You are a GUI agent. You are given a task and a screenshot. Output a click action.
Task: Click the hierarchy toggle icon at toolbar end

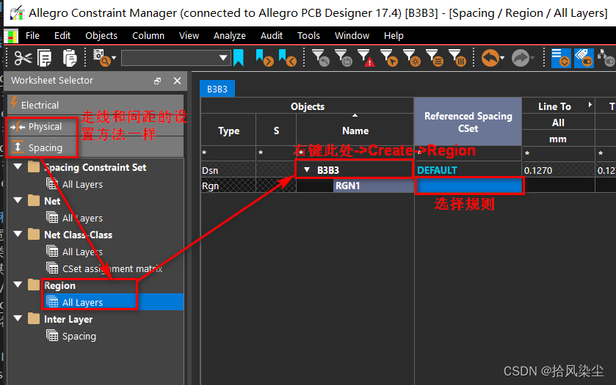coord(606,58)
